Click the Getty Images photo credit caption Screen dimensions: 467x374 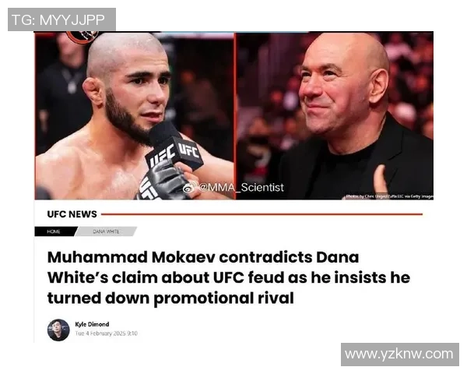390,196
